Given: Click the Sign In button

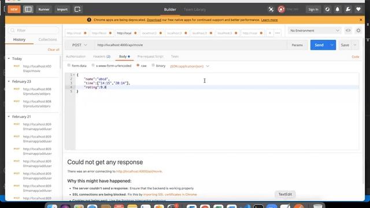Looking at the screenshot, I should tap(313, 9).
